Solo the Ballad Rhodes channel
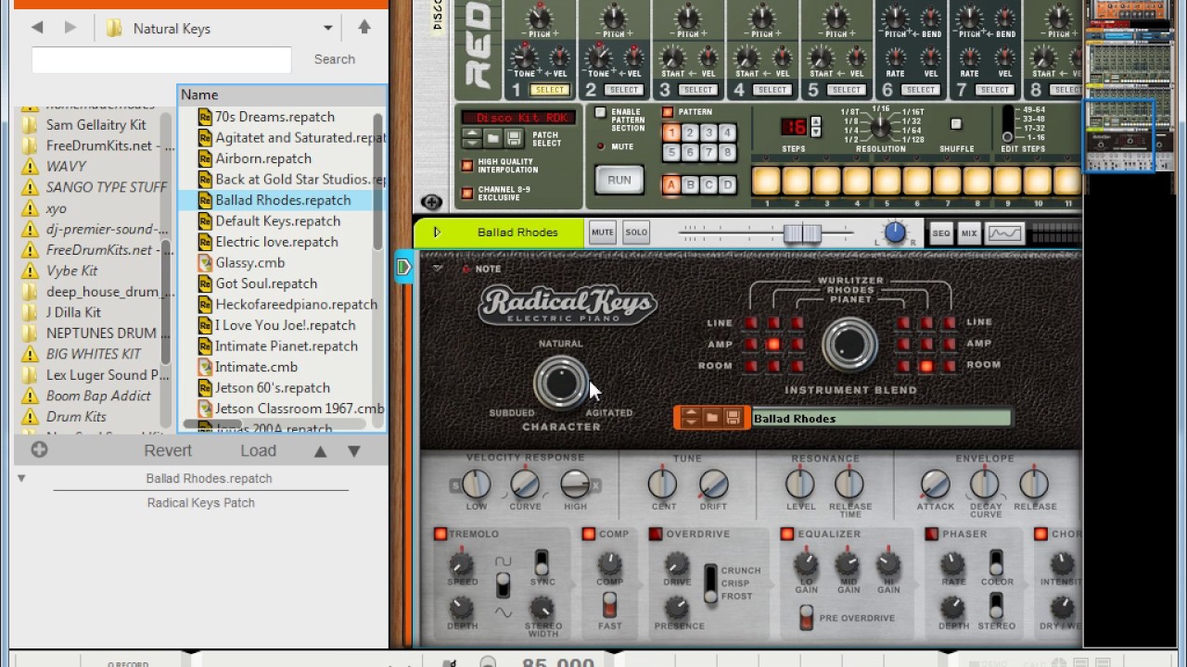Screen dimensions: 1187x667 coord(636,233)
